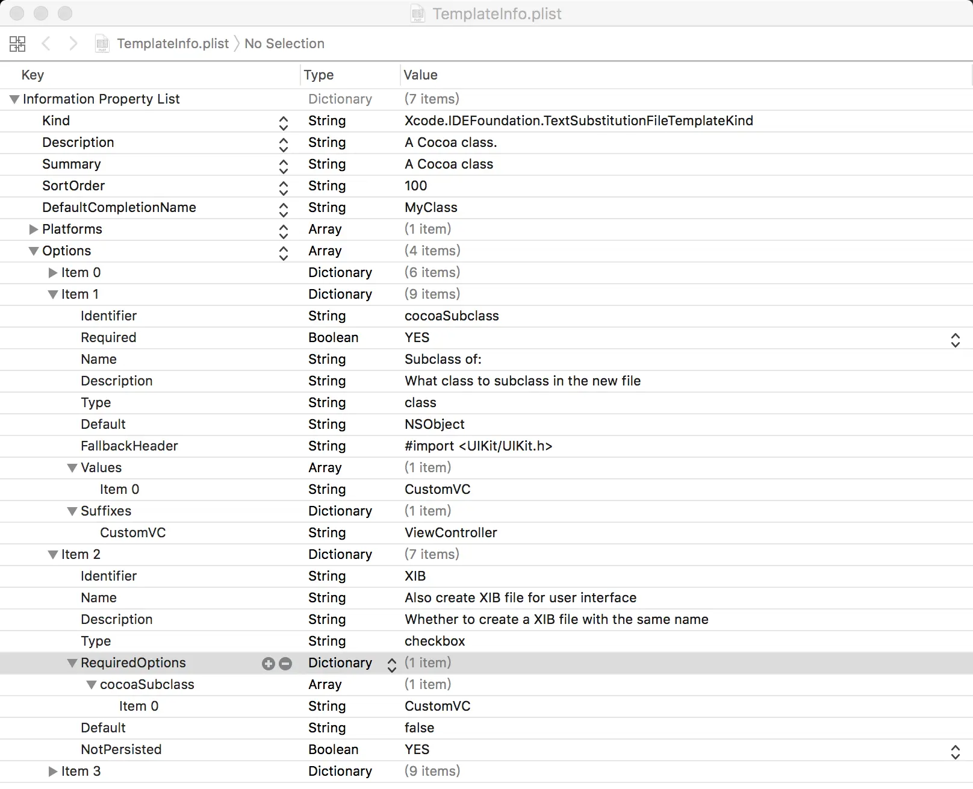The width and height of the screenshot is (973, 789).
Task: Collapse the Suffixes dictionary
Action: pyautogui.click(x=72, y=511)
